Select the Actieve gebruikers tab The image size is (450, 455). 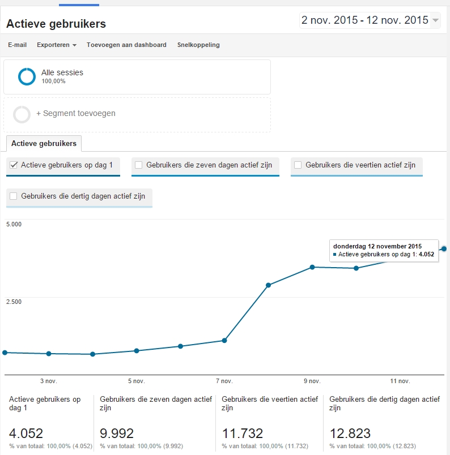click(x=44, y=144)
